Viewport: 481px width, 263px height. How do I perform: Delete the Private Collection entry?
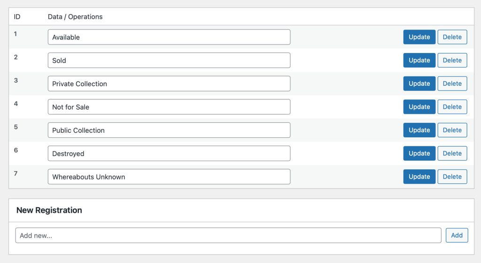point(452,83)
